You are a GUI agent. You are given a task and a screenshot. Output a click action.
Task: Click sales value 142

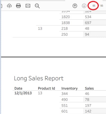tap(88, 111)
